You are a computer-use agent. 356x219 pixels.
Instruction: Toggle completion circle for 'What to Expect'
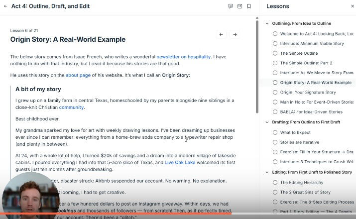tap(275, 133)
